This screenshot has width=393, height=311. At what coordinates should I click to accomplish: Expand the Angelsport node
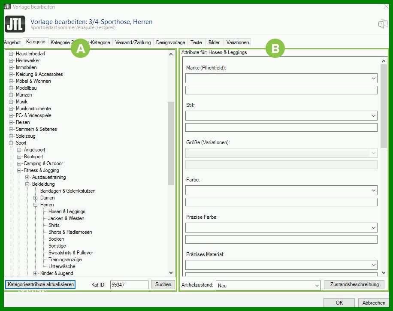(x=19, y=150)
